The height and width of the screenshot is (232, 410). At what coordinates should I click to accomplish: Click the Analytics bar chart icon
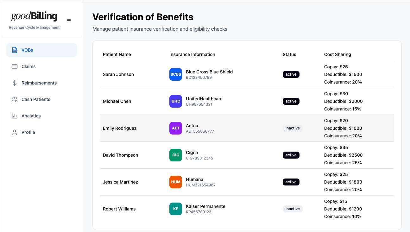[15, 116]
